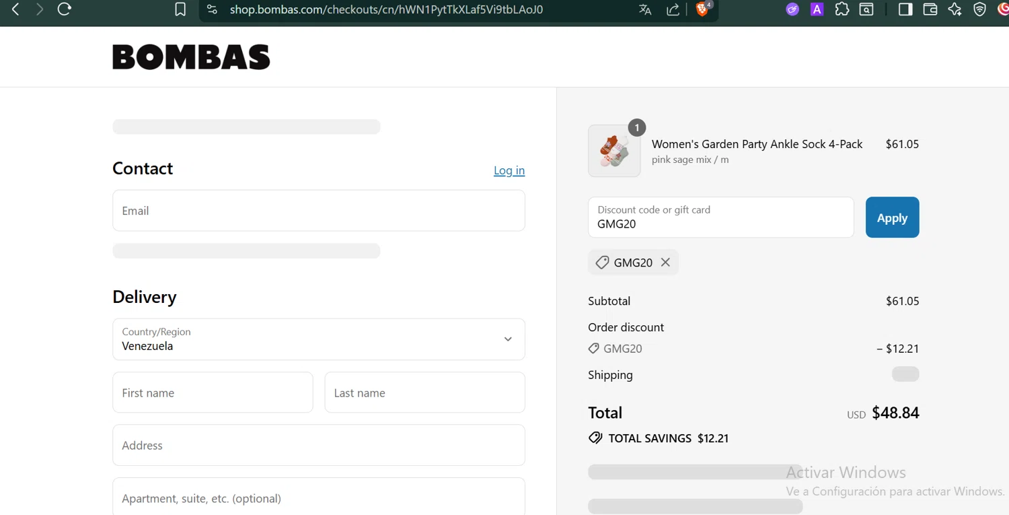This screenshot has width=1009, height=515.
Task: Click the Total Savings tag icon
Action: (595, 438)
